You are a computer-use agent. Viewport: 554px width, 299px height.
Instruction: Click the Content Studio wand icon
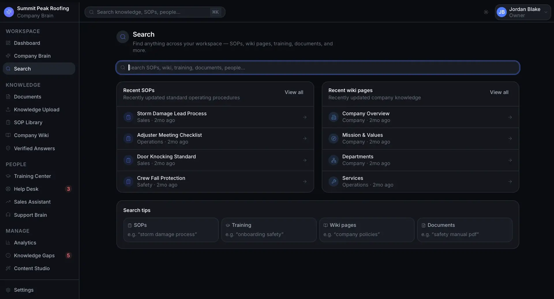coord(8,268)
